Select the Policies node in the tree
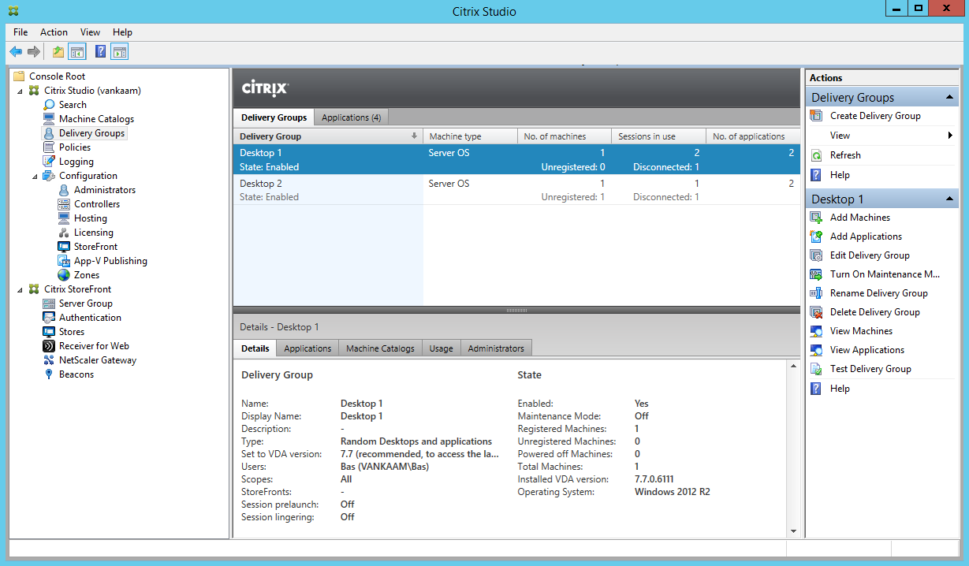The width and height of the screenshot is (969, 566). point(75,147)
